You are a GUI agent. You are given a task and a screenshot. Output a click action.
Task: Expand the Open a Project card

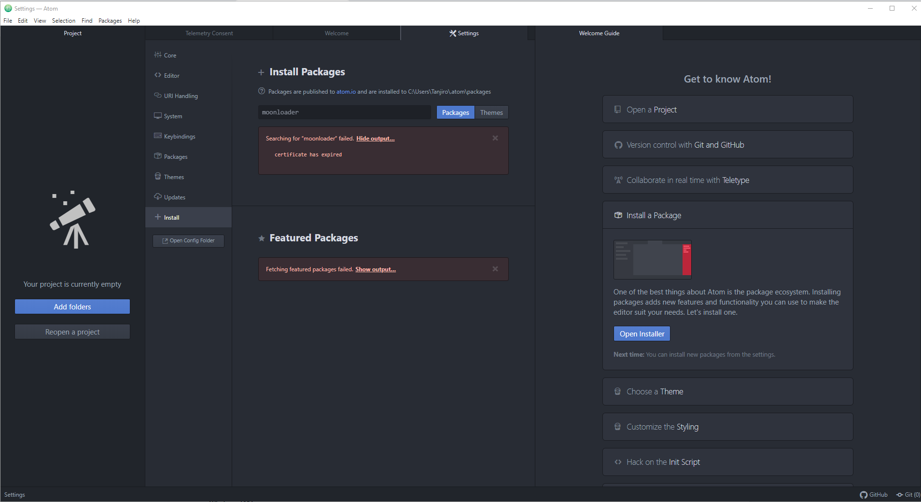(x=727, y=110)
